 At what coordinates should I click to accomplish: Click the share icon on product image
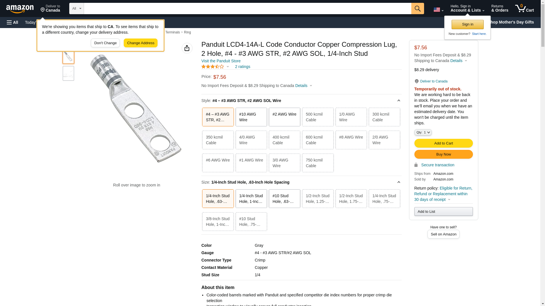187,48
